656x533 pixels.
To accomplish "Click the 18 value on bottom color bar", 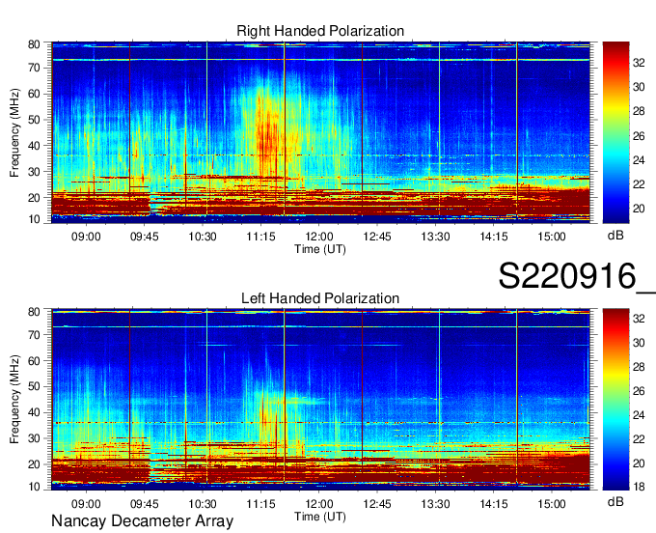I will (639, 487).
